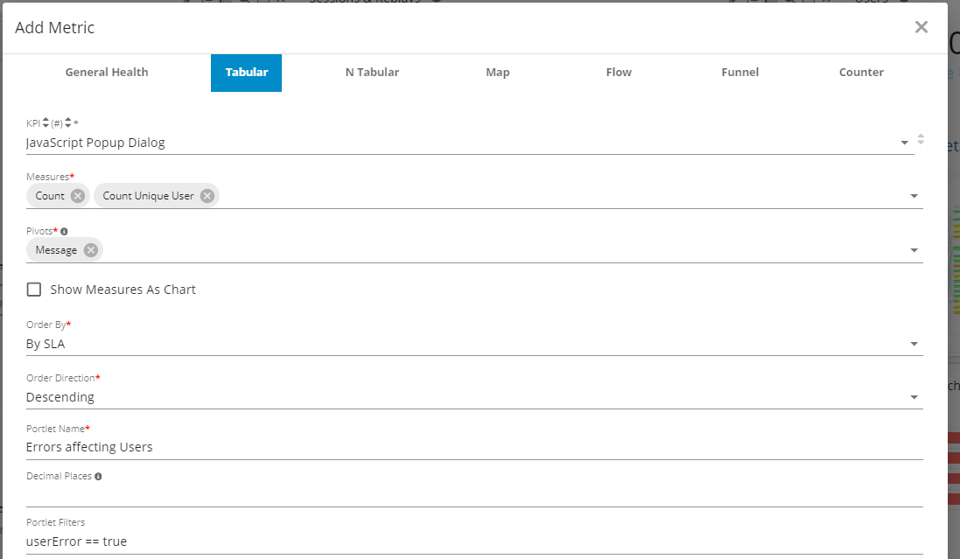
Task: Open the Order Direction dropdown
Action: 914,398
